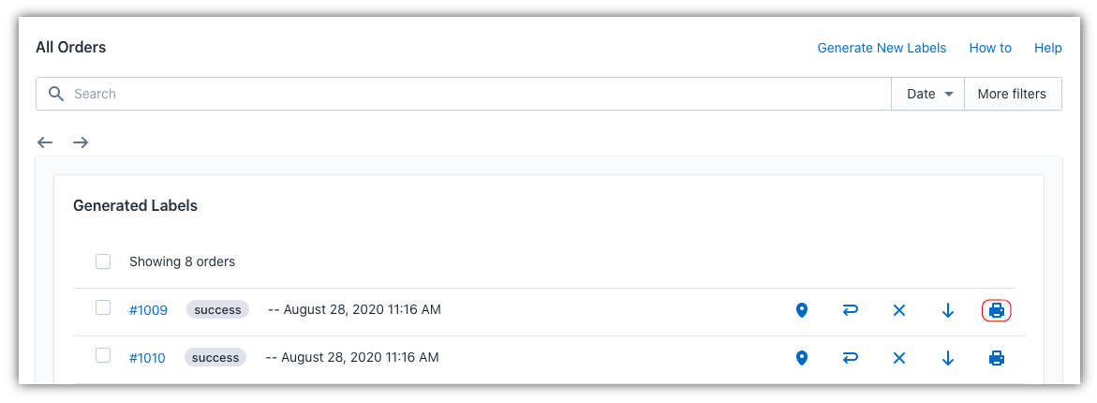Print the label for order #1010

pos(996,358)
